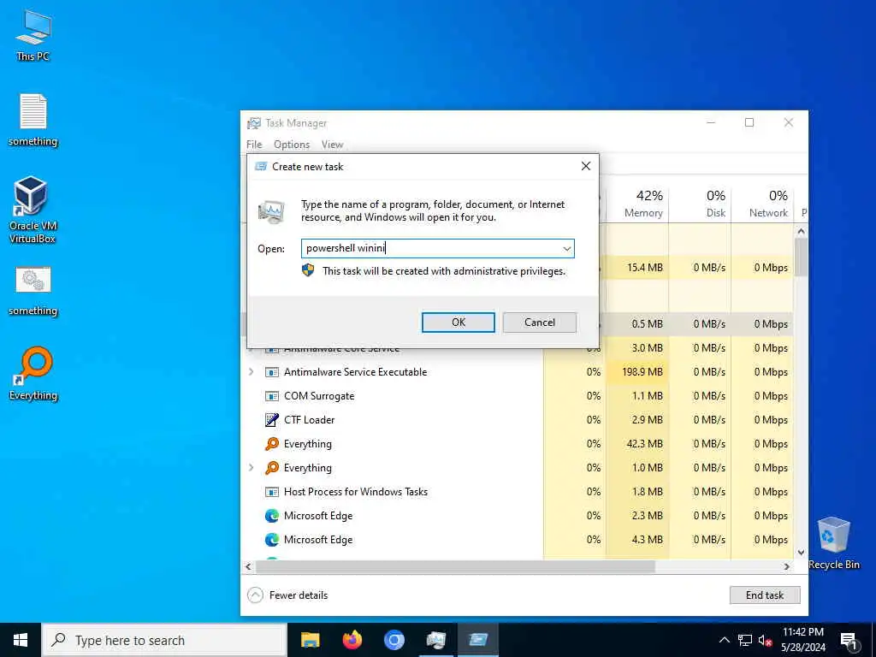Close the Create new task dialog
The height and width of the screenshot is (657, 876).
tap(585, 167)
